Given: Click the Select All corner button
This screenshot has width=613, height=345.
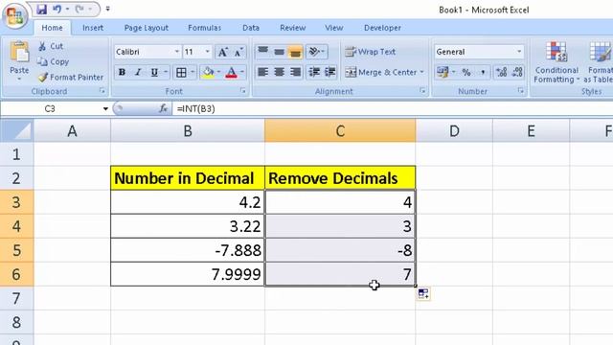Looking at the screenshot, I should point(16,130).
